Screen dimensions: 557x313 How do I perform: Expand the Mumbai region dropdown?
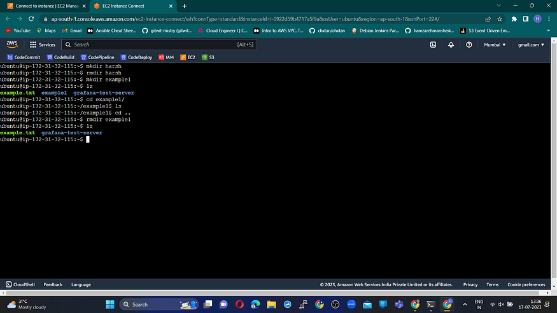point(495,45)
